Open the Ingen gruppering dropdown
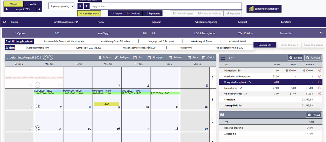Screen dimensions: 326x142 [x=61, y=6]
